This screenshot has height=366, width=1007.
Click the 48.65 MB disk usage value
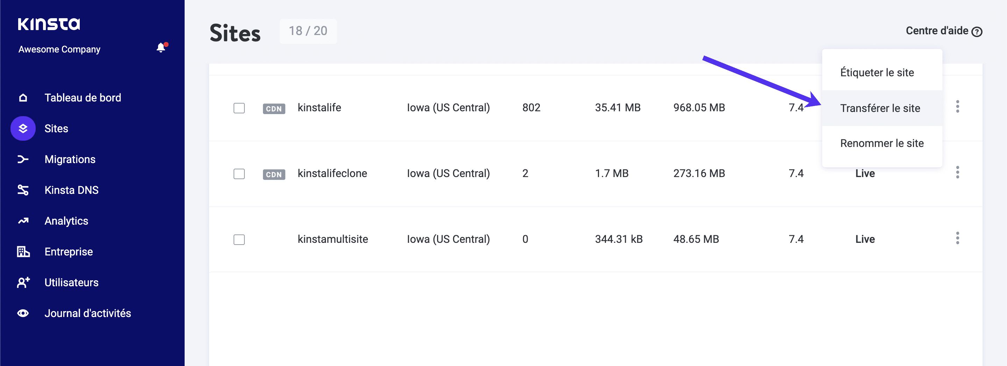(x=696, y=239)
